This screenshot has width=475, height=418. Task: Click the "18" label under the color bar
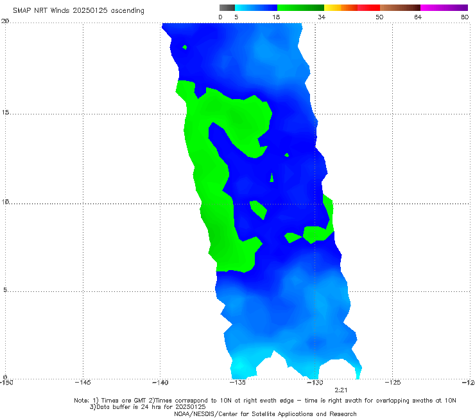point(276,17)
